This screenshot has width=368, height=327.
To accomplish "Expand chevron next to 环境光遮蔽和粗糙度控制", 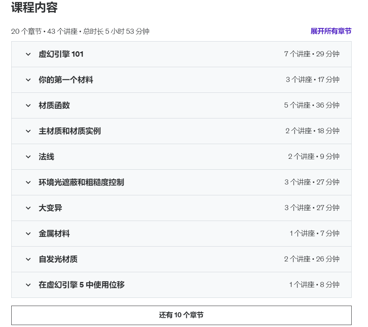I will coord(28,183).
